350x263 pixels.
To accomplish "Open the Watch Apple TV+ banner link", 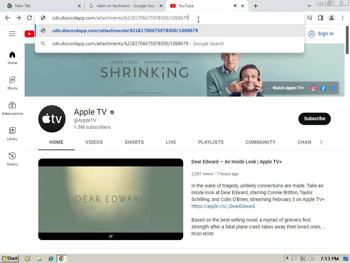I will point(288,88).
